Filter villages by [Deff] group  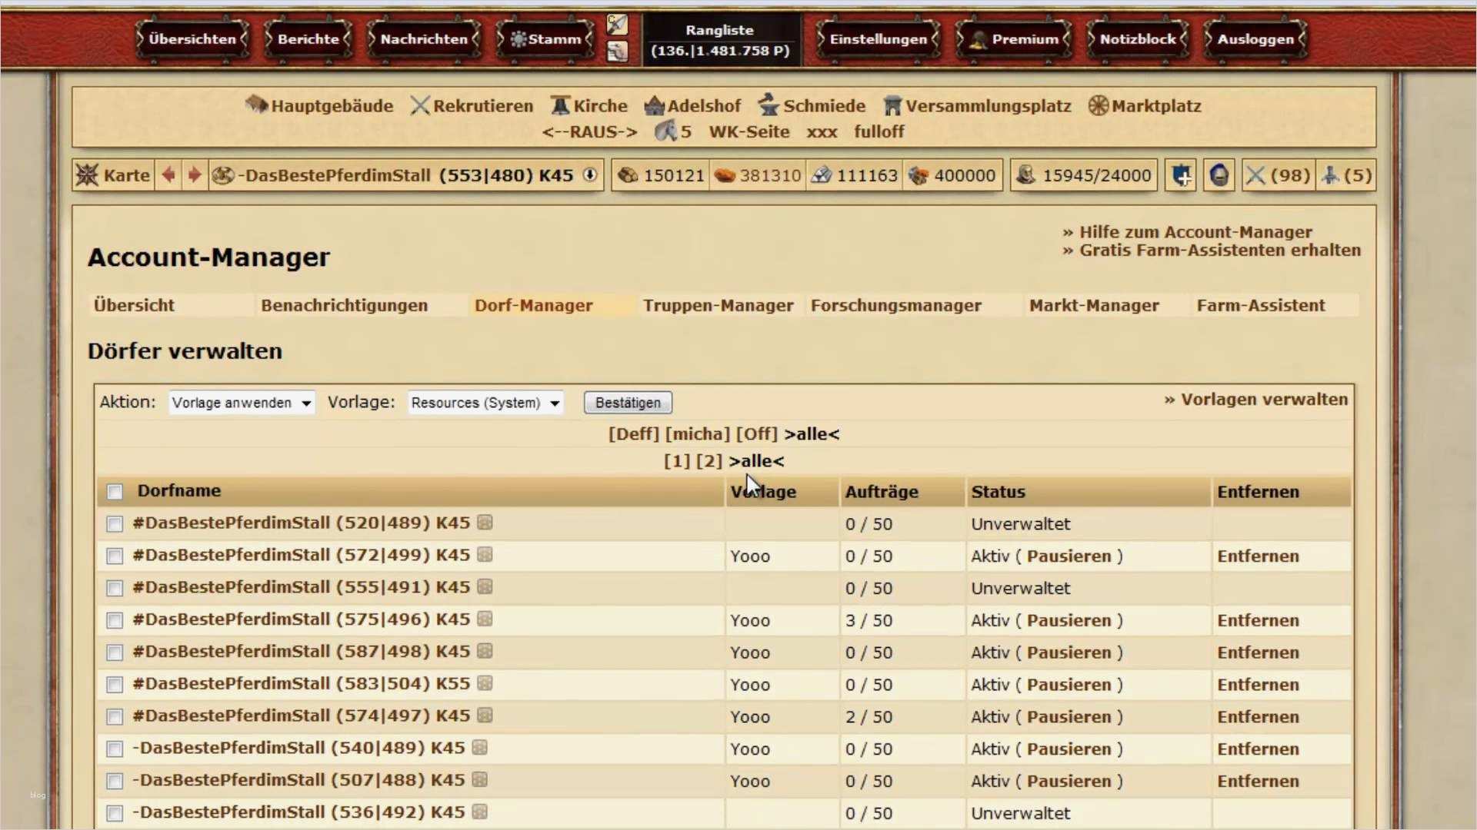[633, 434]
